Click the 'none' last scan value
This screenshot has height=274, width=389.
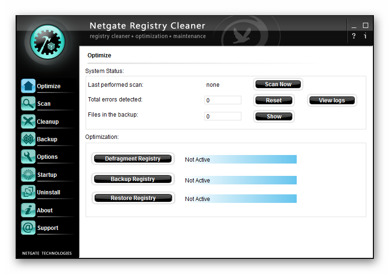tap(213, 85)
